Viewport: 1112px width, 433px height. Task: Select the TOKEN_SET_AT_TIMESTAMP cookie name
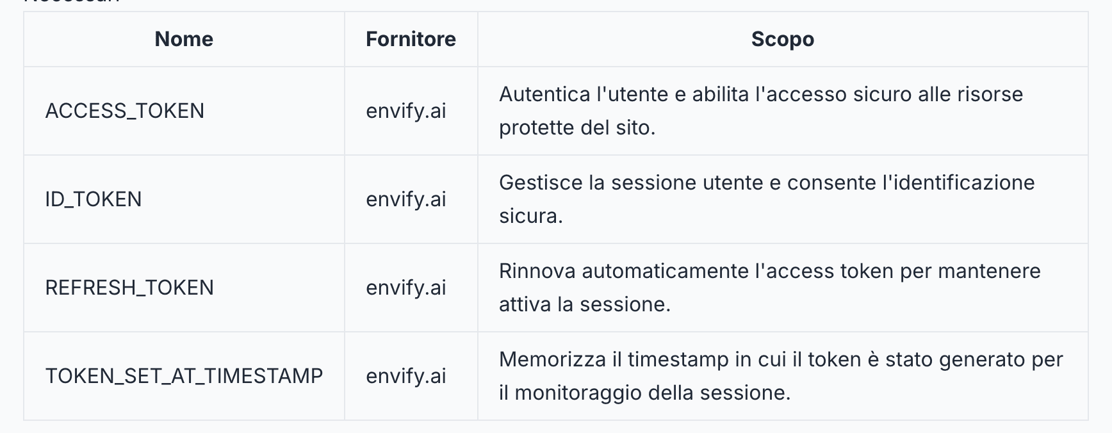pyautogui.click(x=184, y=376)
